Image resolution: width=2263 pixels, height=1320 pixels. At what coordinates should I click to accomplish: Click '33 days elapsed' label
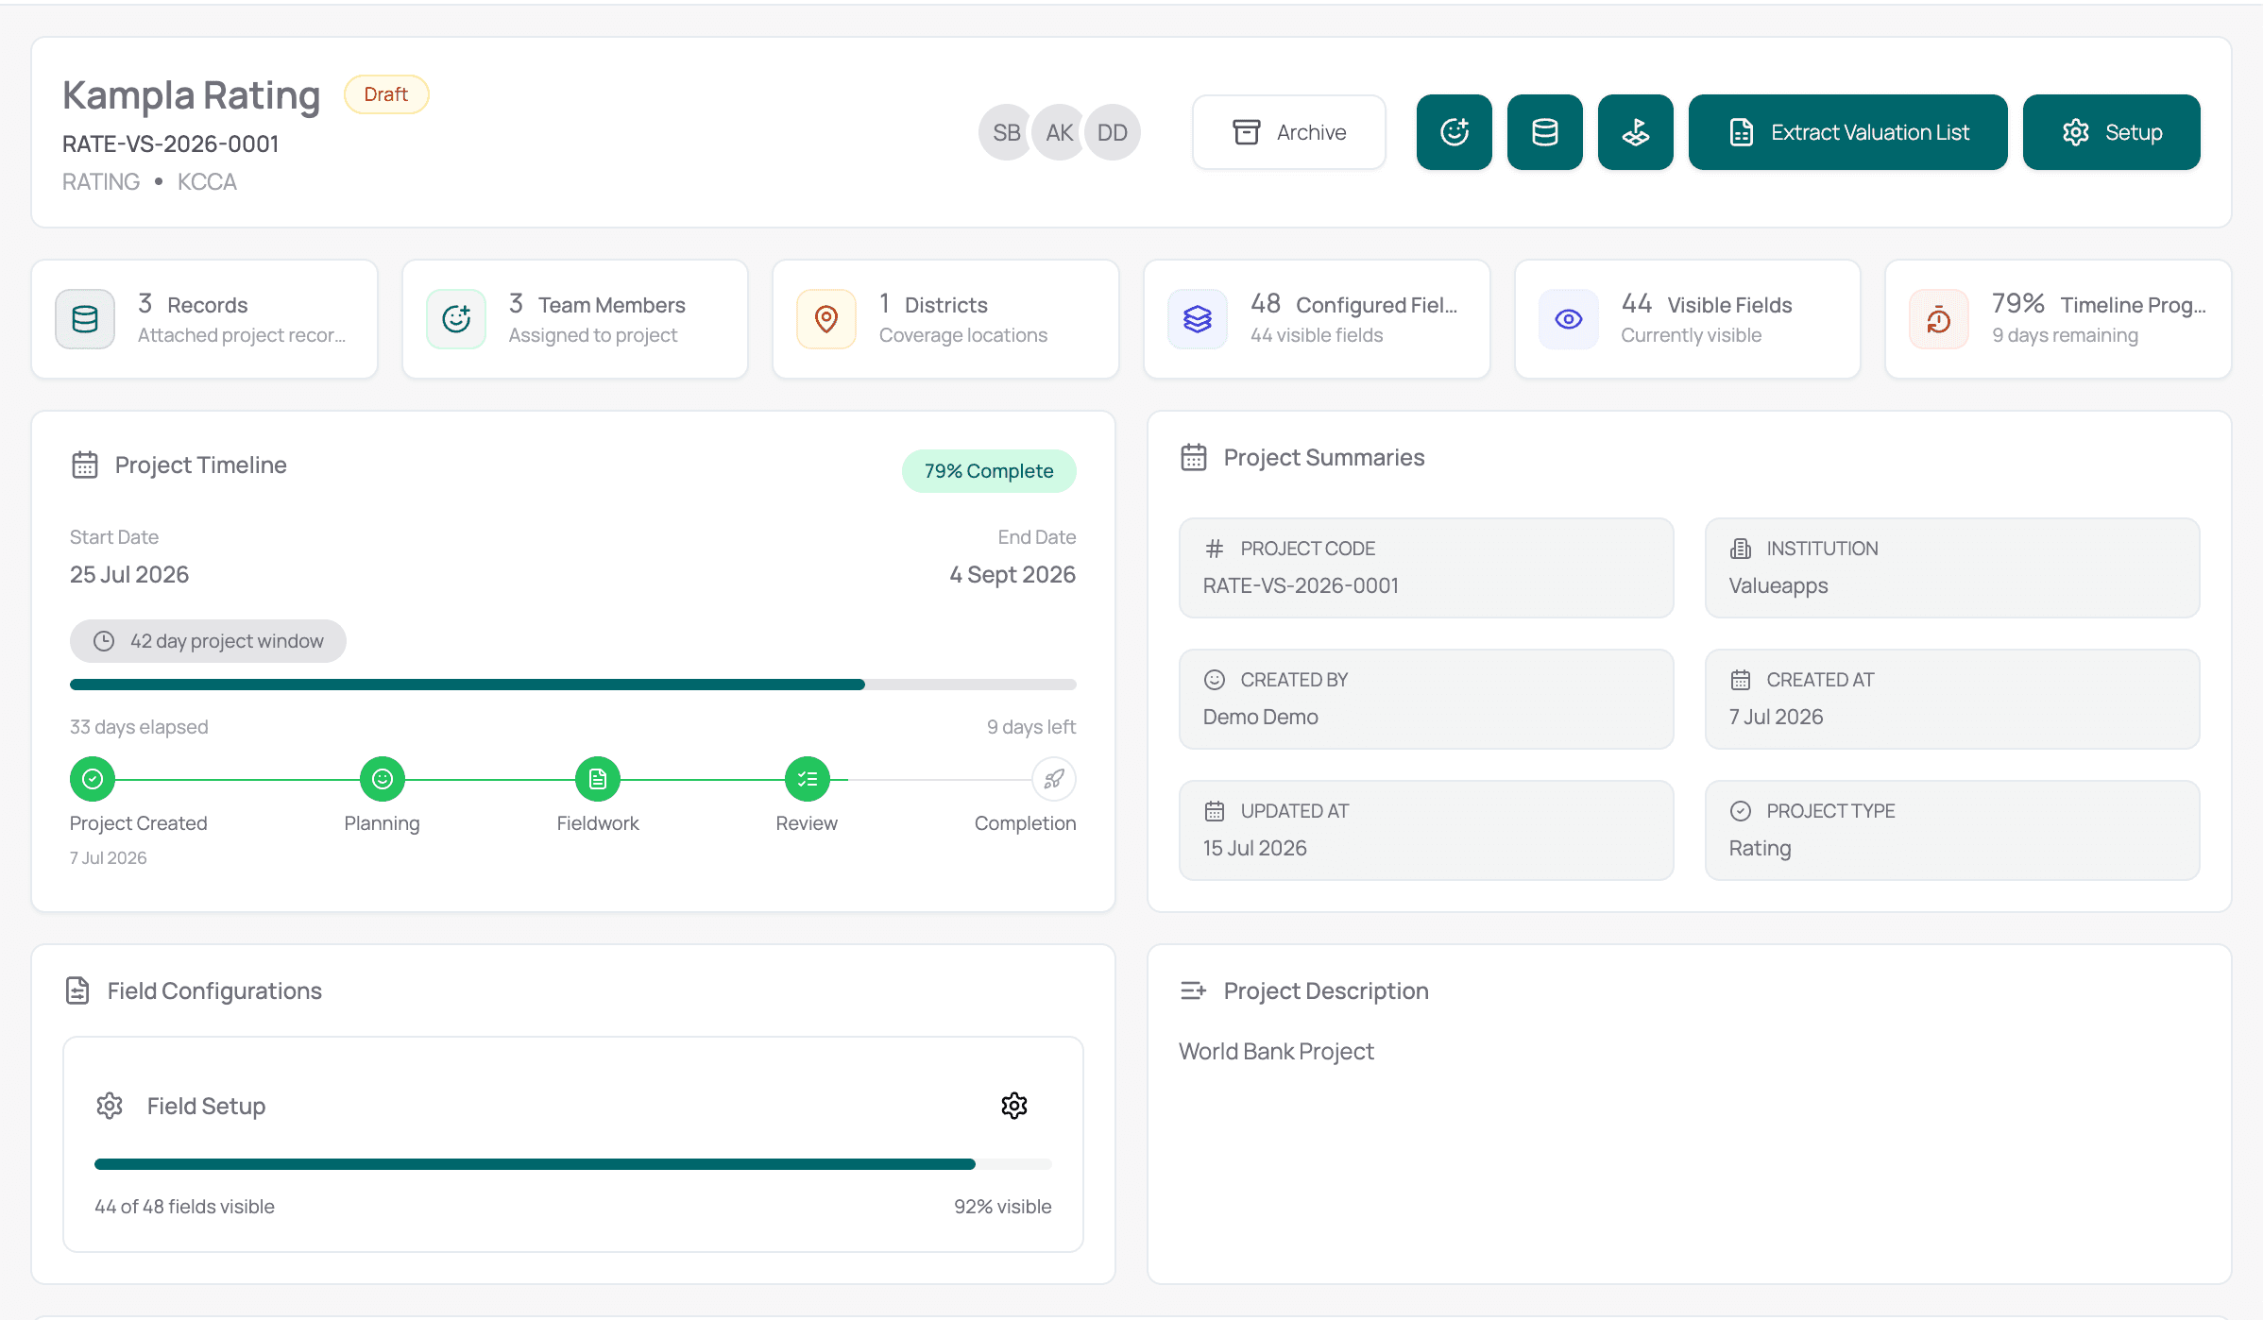coord(139,727)
